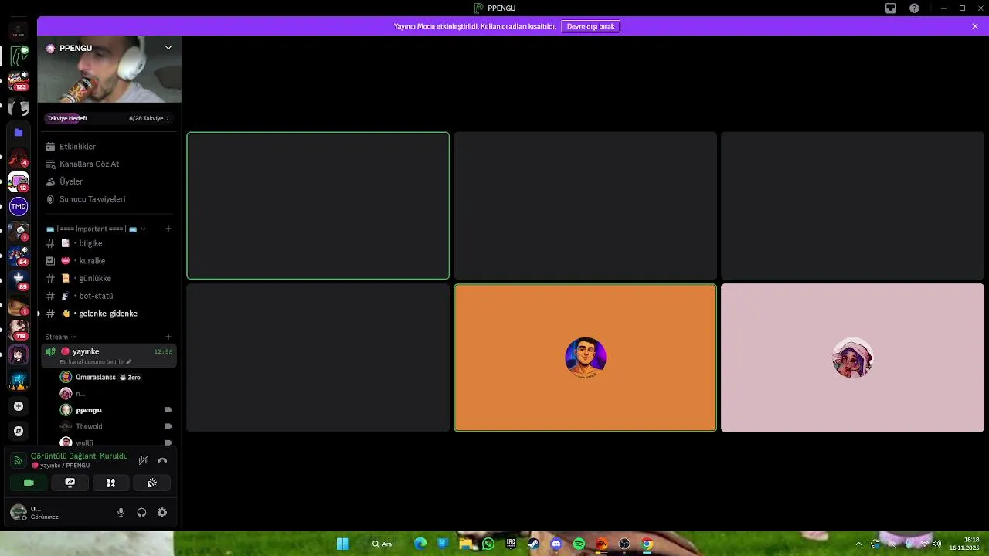The image size is (989, 556).
Task: Open the TMD server icon
Action: click(x=19, y=206)
